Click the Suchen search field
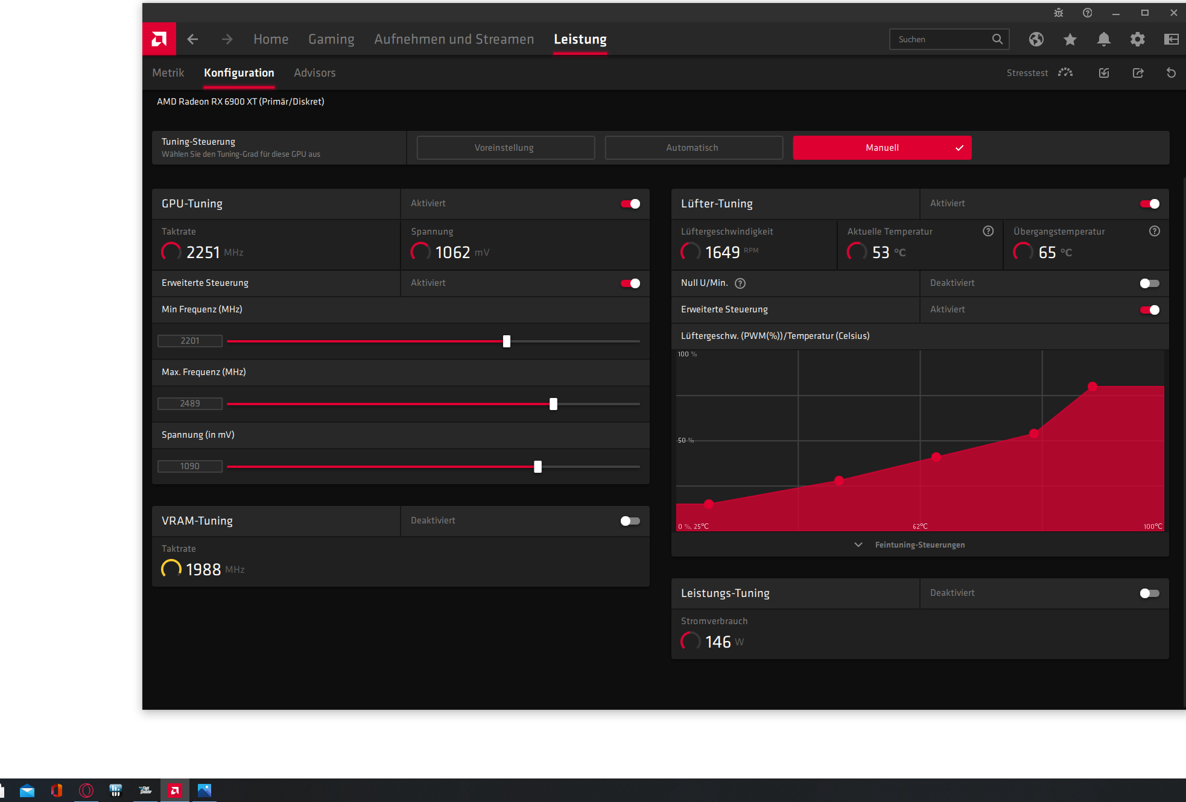This screenshot has width=1186, height=802. (941, 39)
